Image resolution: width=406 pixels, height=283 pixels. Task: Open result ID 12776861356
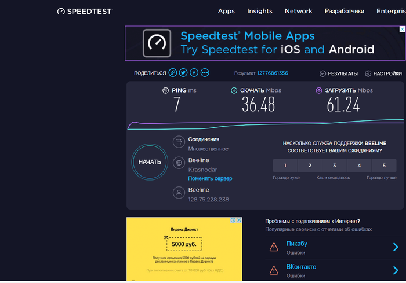click(x=273, y=73)
